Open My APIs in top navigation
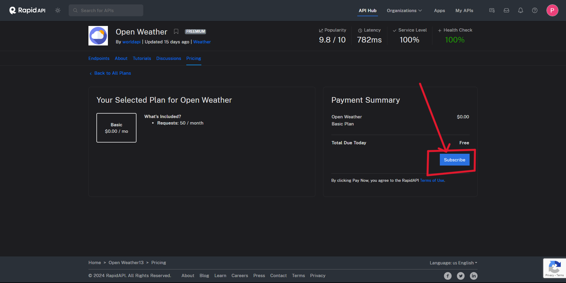The width and height of the screenshot is (566, 283). pos(464,10)
